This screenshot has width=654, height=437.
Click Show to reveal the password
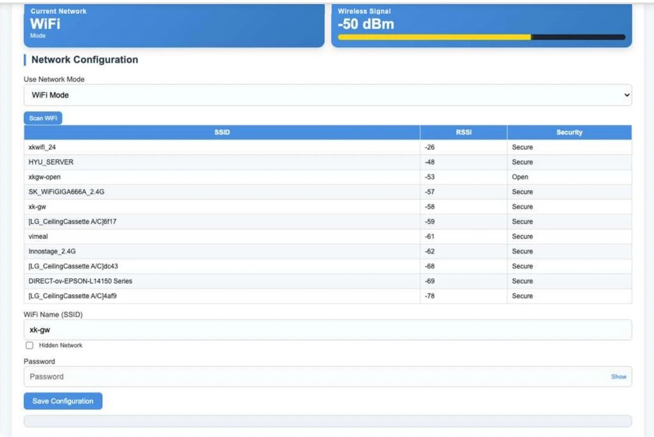(x=618, y=376)
